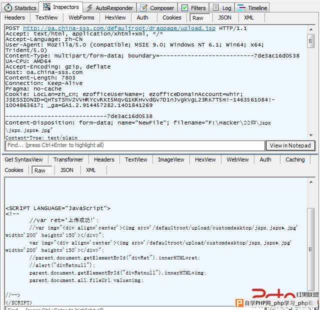Click the View in Notepad button

290,145
